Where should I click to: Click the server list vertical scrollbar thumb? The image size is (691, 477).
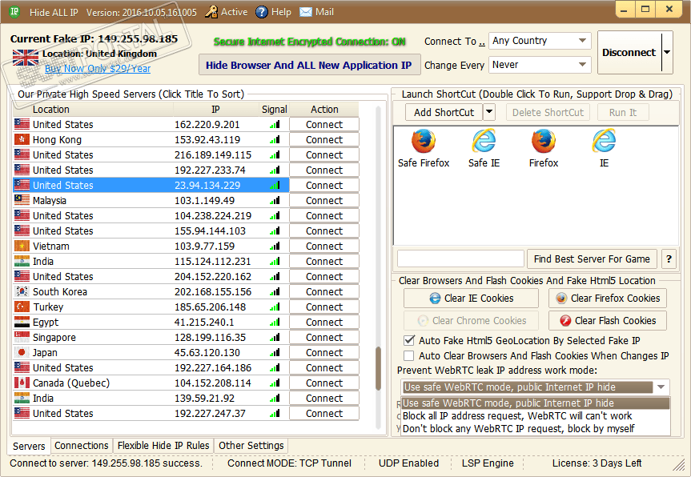click(x=378, y=369)
